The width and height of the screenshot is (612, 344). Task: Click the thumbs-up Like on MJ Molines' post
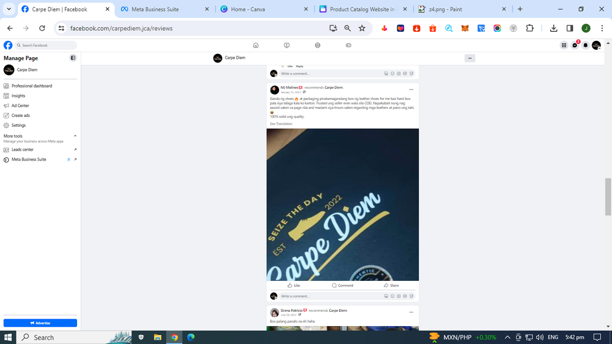pos(294,285)
